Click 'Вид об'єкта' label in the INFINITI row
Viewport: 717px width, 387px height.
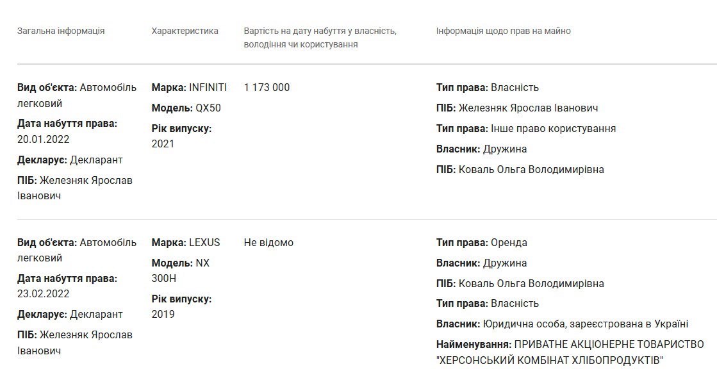pyautogui.click(x=47, y=87)
